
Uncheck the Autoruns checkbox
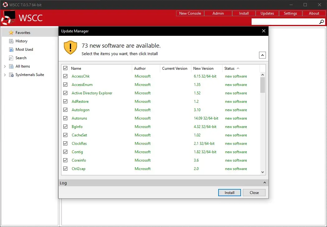65,118
